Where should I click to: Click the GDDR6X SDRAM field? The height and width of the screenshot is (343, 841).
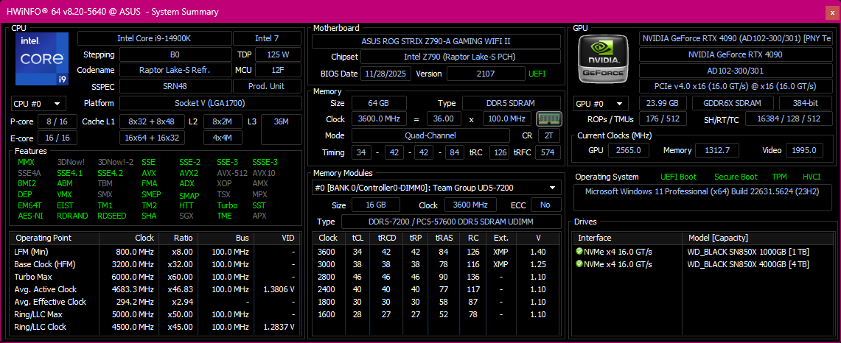pyautogui.click(x=733, y=103)
